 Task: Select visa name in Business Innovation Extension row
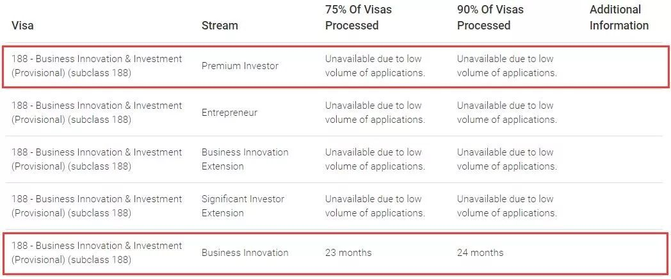(x=97, y=159)
